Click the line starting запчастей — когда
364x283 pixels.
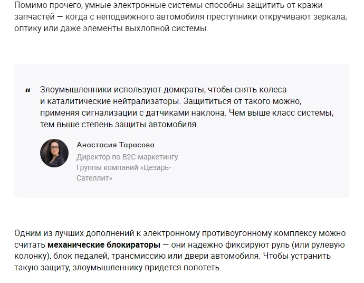(x=180, y=17)
